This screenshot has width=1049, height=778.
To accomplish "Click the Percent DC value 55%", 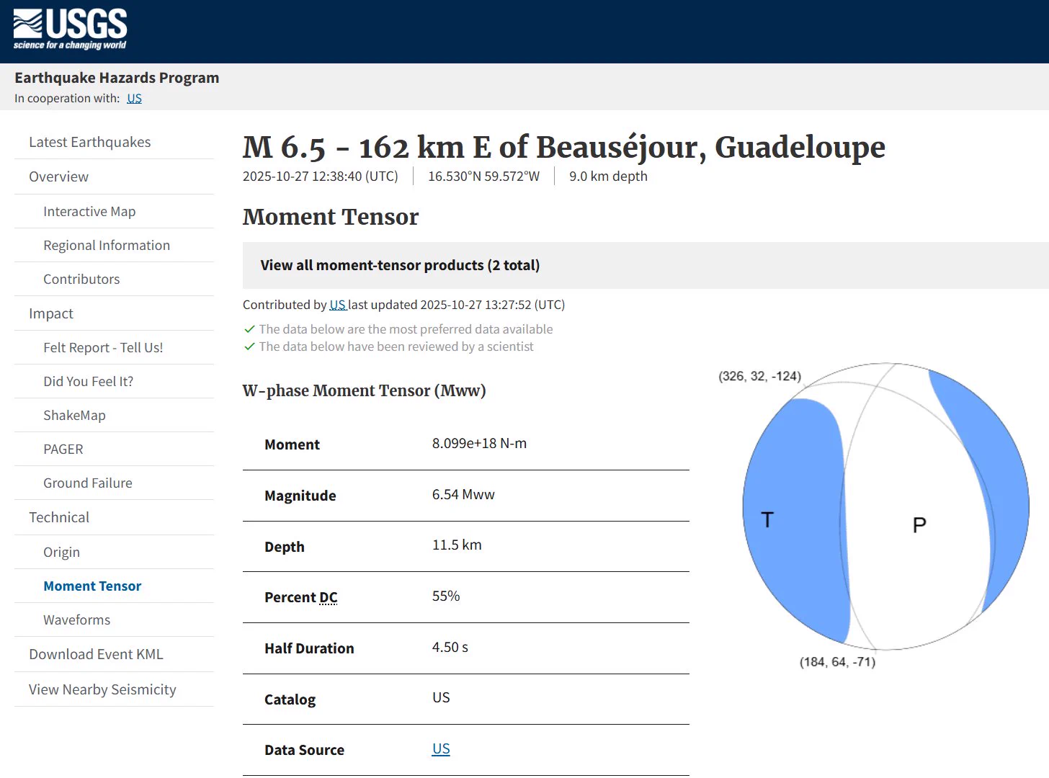I will click(x=446, y=596).
